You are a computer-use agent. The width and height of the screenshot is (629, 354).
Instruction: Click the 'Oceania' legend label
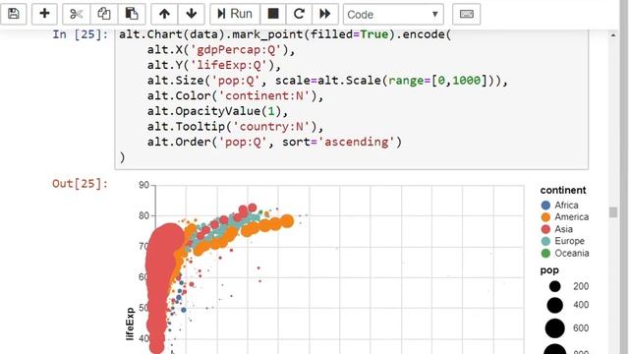pos(572,254)
